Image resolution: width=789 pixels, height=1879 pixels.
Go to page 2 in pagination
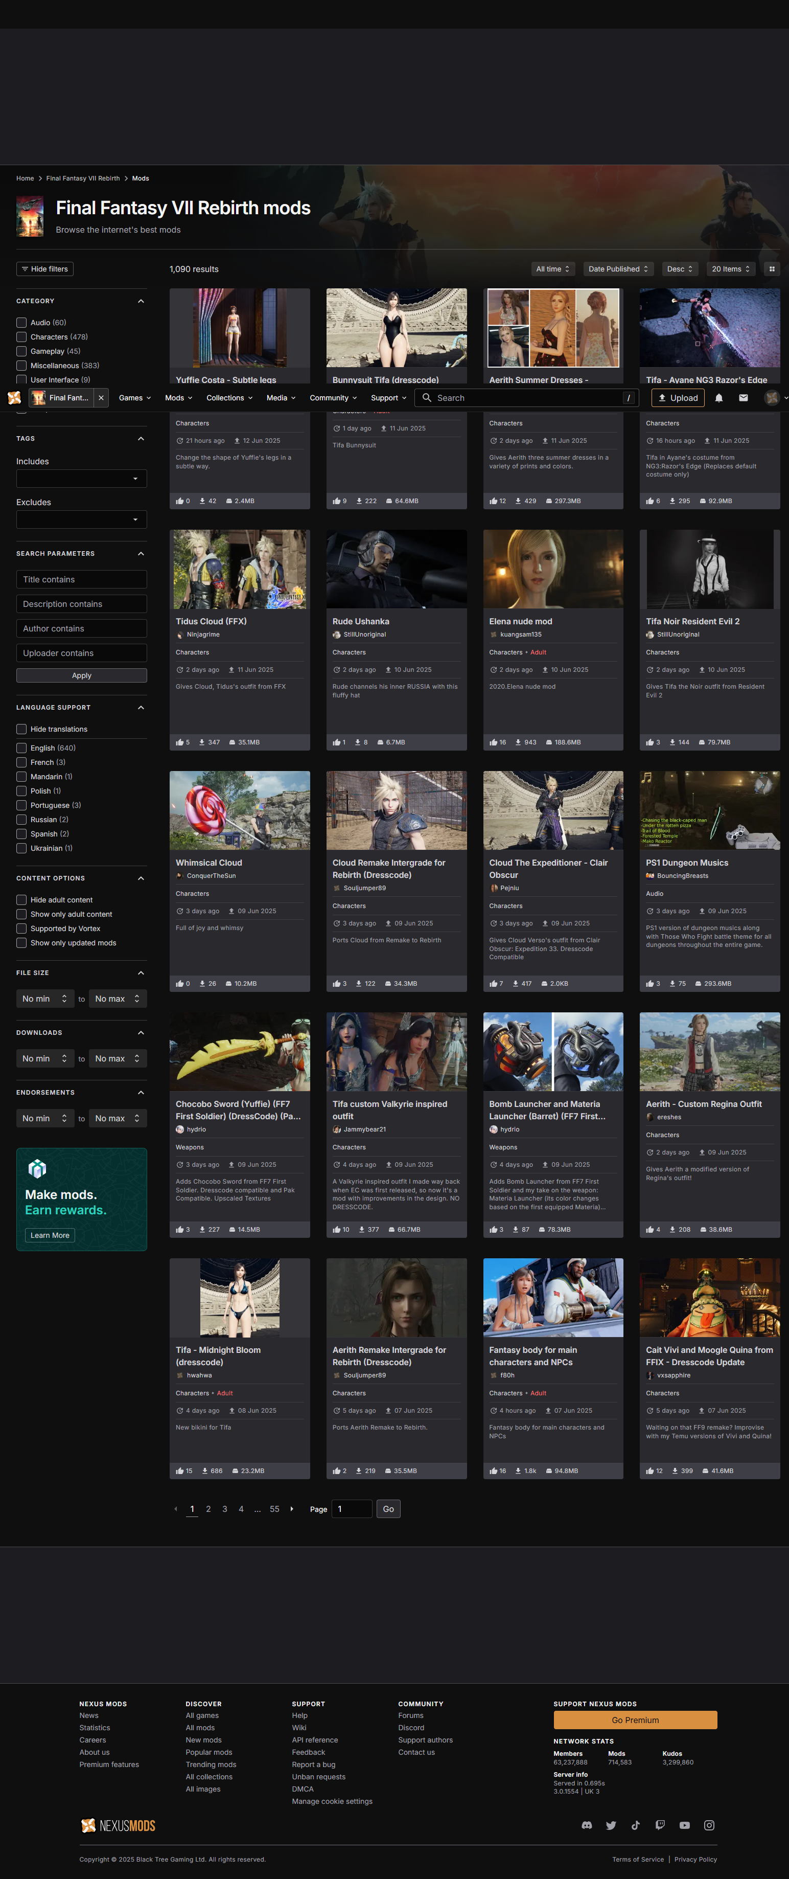click(208, 1509)
